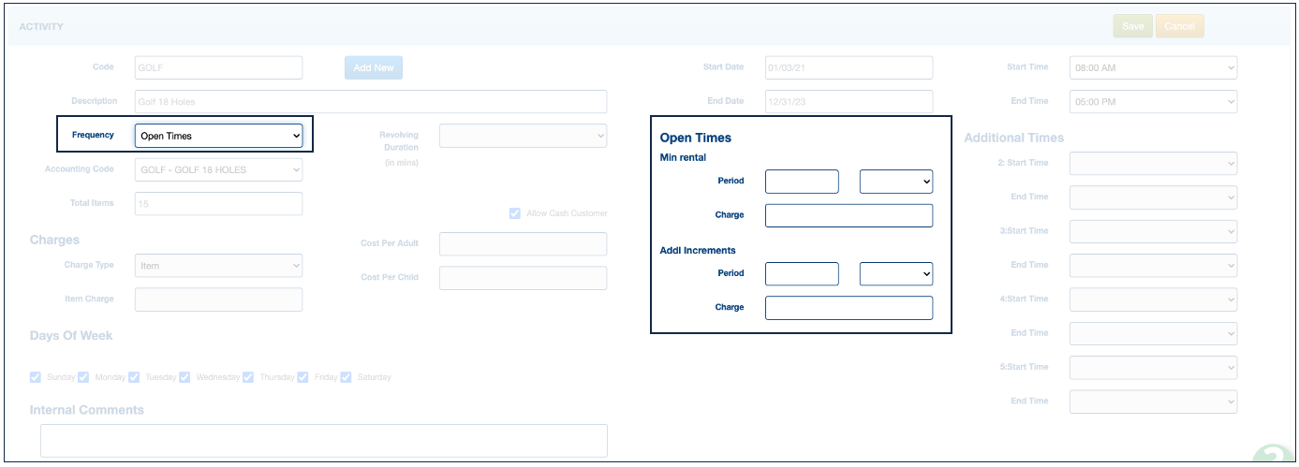Screen dimensions: 1299x467
Task: Expand the Accounting Code dropdown
Action: pyautogui.click(x=218, y=169)
